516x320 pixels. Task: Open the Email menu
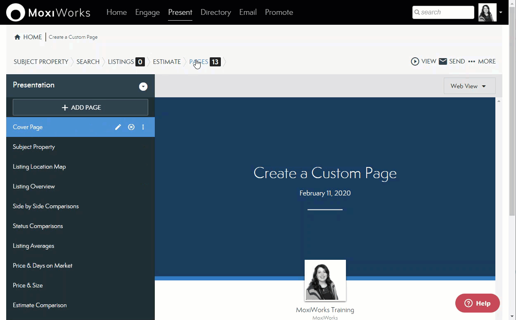tap(248, 12)
